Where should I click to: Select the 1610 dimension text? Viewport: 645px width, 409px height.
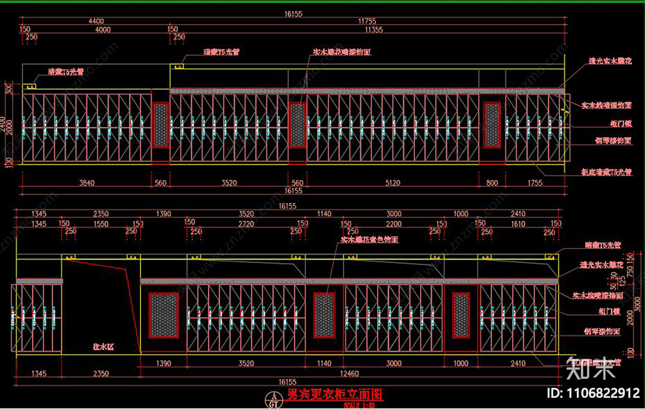point(518,224)
